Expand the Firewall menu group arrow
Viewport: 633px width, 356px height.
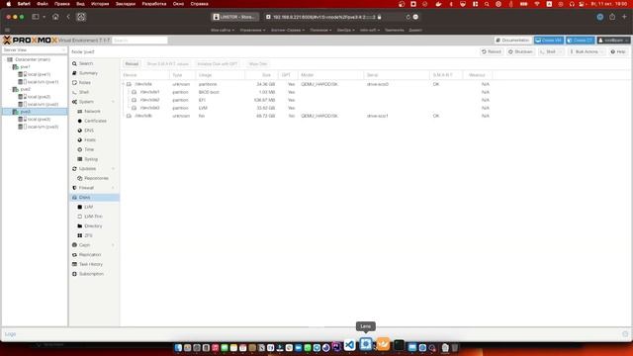click(x=113, y=188)
